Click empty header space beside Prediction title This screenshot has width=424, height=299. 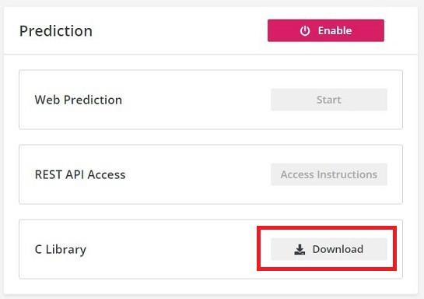pyautogui.click(x=178, y=30)
